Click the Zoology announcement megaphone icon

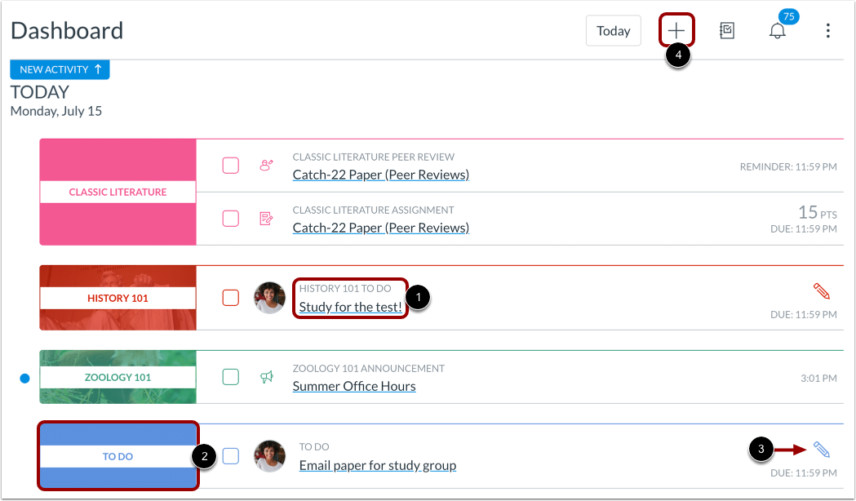click(266, 377)
